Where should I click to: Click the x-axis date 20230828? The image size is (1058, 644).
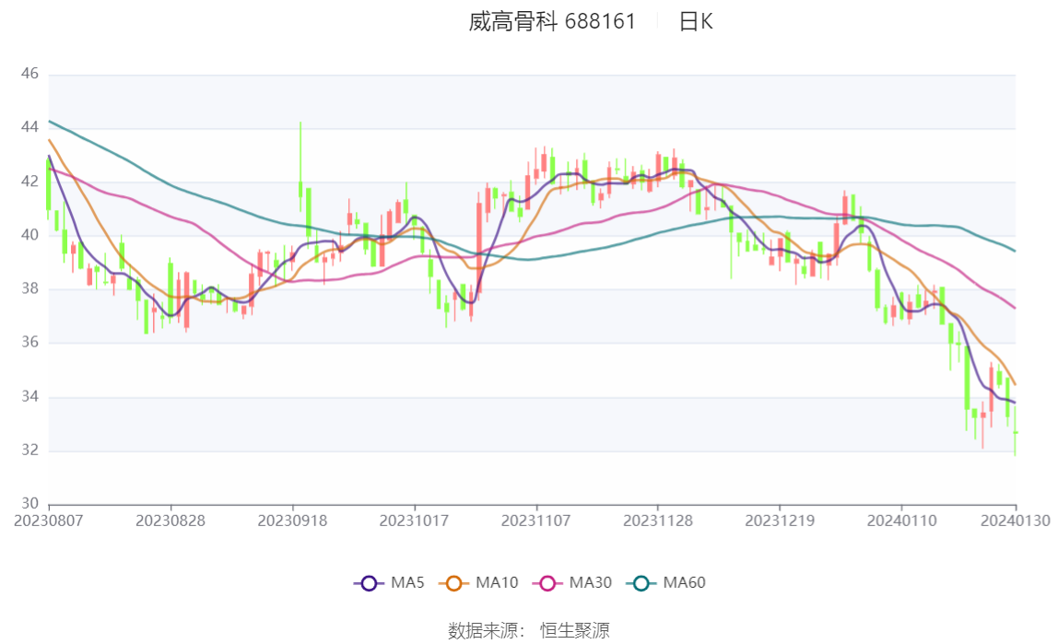(x=170, y=521)
